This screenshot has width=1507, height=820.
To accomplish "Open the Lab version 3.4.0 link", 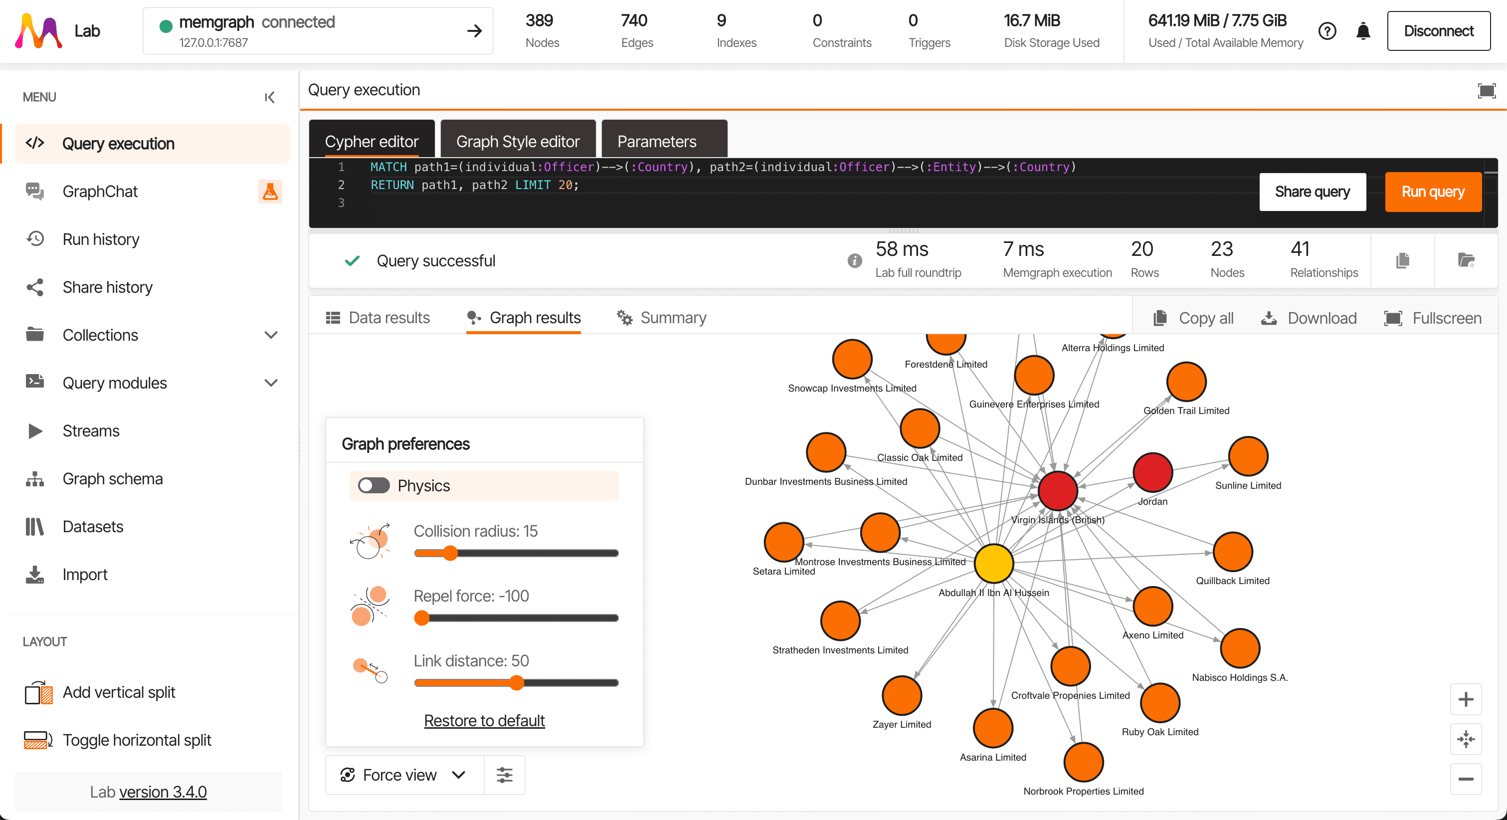I will click(163, 792).
